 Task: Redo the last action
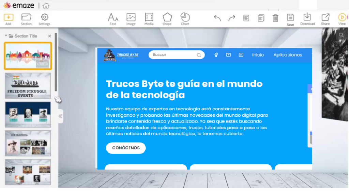point(232,18)
